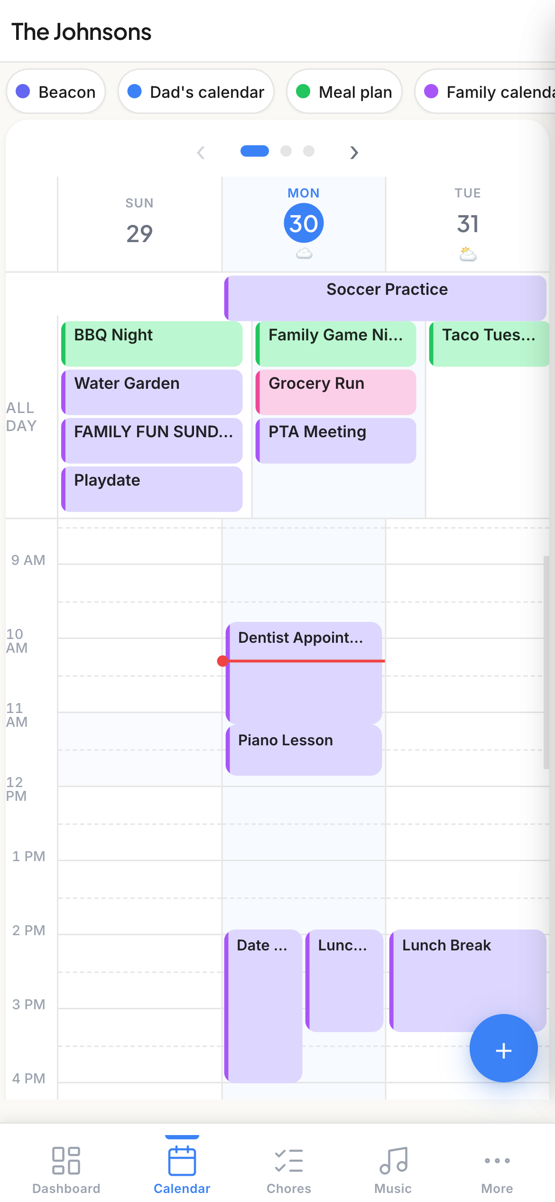Tap today's highlighted date circle 30
Screen dimensions: 555x1202
pos(303,222)
